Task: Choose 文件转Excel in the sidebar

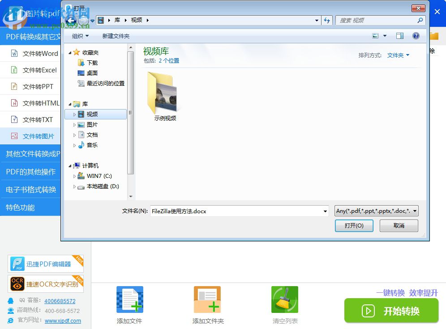Action: point(30,70)
